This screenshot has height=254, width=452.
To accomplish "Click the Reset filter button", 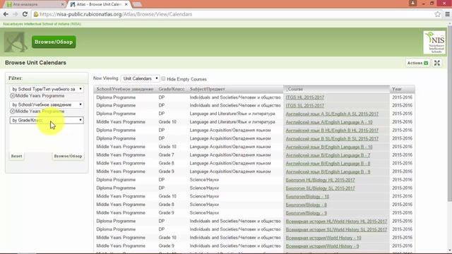I will point(16,156).
